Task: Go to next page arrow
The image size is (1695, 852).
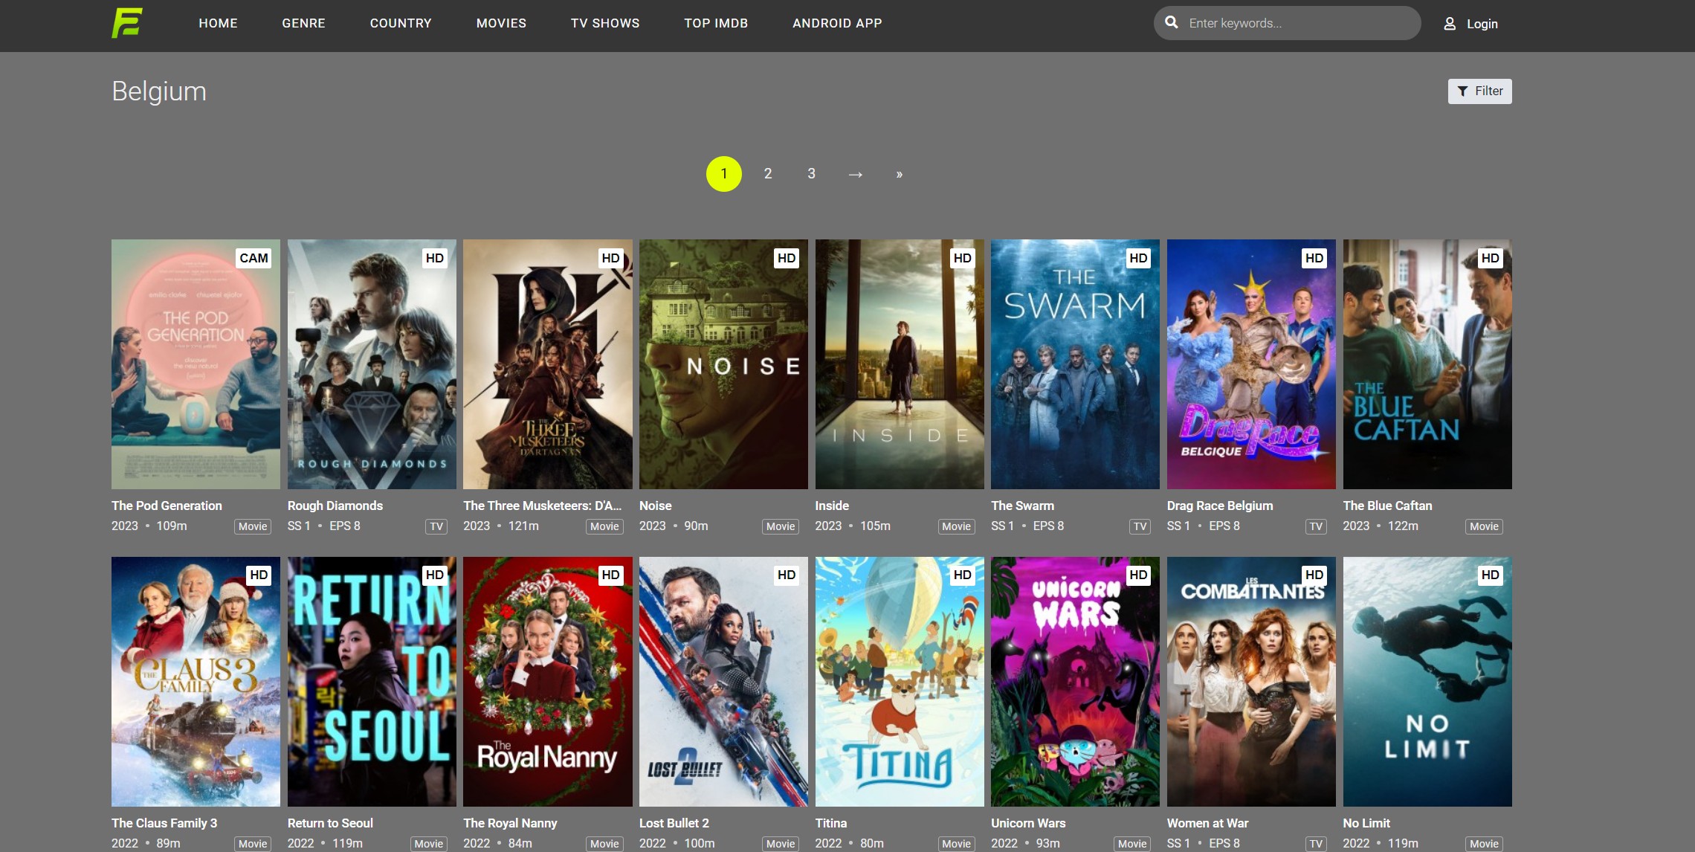Action: 856,174
